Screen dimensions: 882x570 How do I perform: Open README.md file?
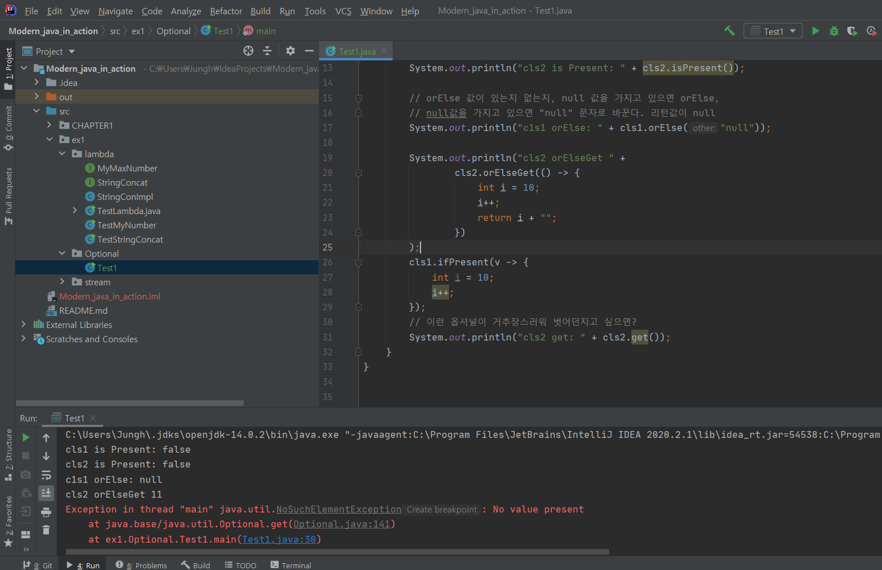click(x=83, y=311)
